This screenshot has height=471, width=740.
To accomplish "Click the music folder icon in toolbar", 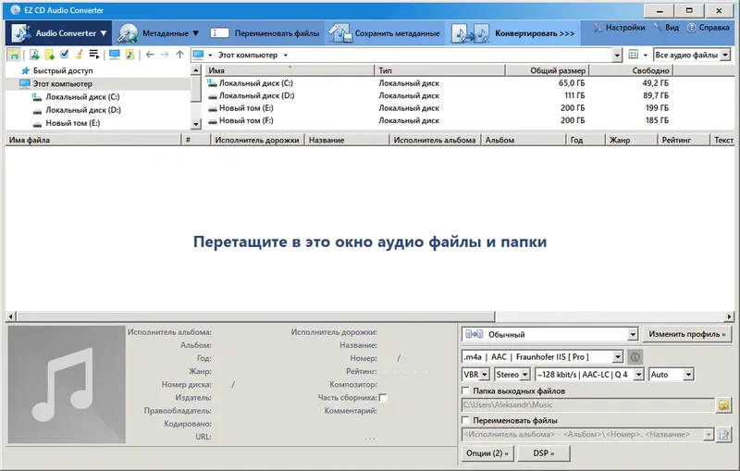I will click(x=129, y=55).
